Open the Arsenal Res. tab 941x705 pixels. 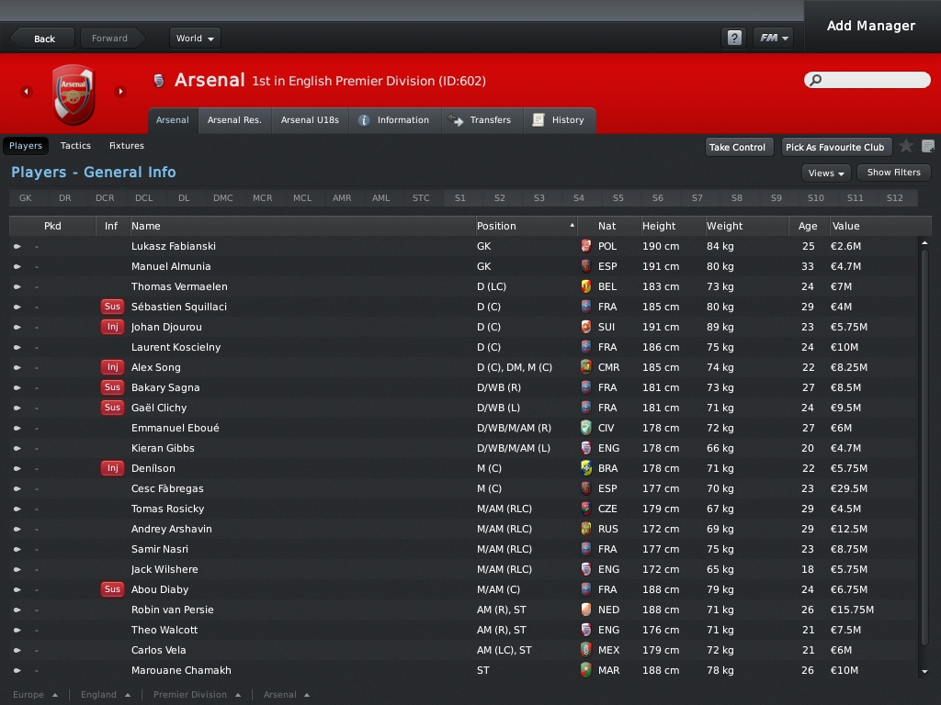tap(234, 120)
